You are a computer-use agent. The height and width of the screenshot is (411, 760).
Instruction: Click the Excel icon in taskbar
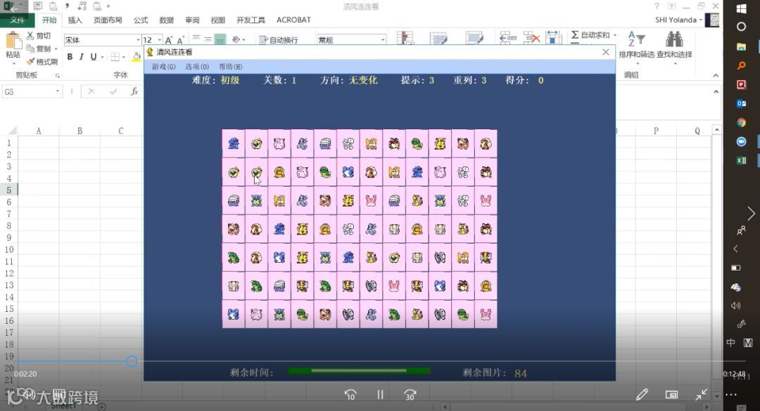coord(741,160)
